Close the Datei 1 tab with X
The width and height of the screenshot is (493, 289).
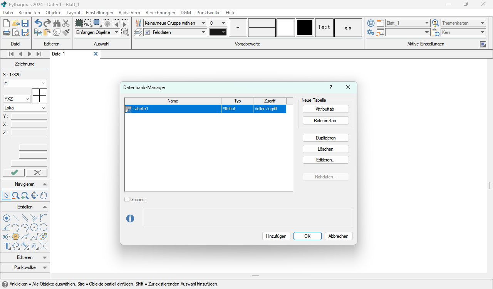pyautogui.click(x=96, y=54)
